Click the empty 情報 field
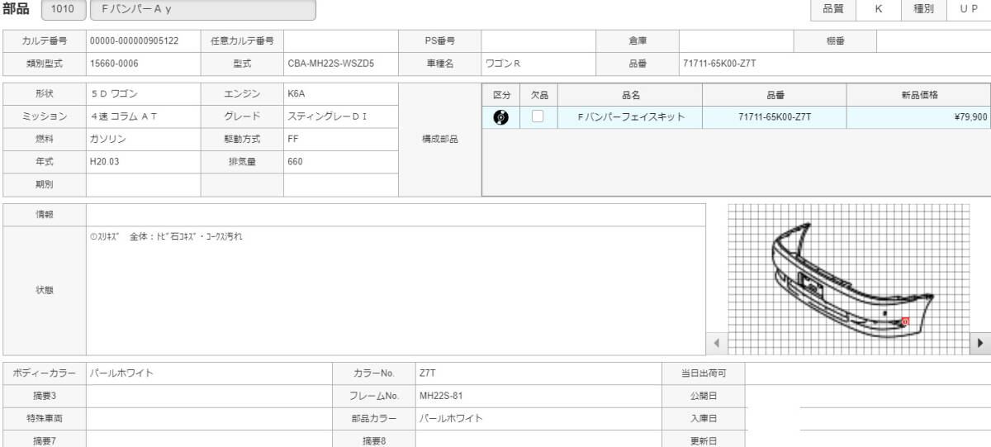 coord(396,214)
